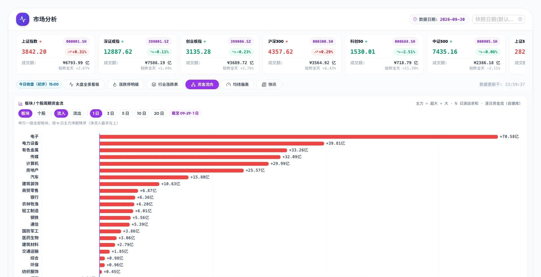The width and height of the screenshot is (541, 277).
Task: Click the downtrend arrow icon in -2.51% badge
Action: pos(398,52)
